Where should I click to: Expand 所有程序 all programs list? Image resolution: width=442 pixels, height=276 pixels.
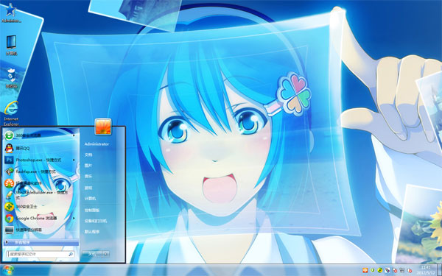click(x=41, y=242)
